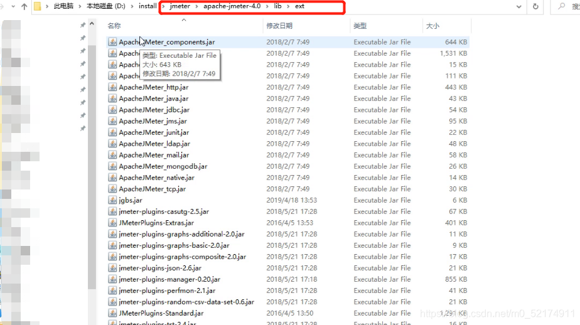Click date 2019/4/18 13:53 of jgbs.jar

tap(291, 200)
